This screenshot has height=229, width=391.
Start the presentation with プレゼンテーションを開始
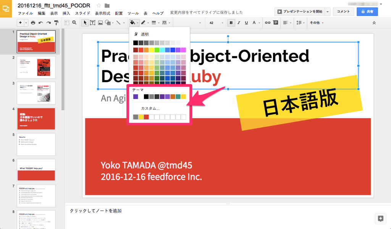[x=300, y=11]
